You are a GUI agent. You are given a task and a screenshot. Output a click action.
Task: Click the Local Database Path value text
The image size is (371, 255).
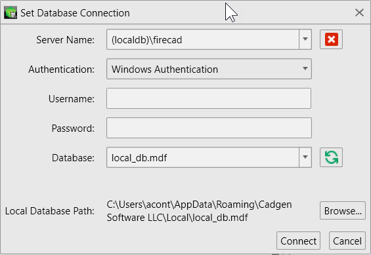pos(199,211)
